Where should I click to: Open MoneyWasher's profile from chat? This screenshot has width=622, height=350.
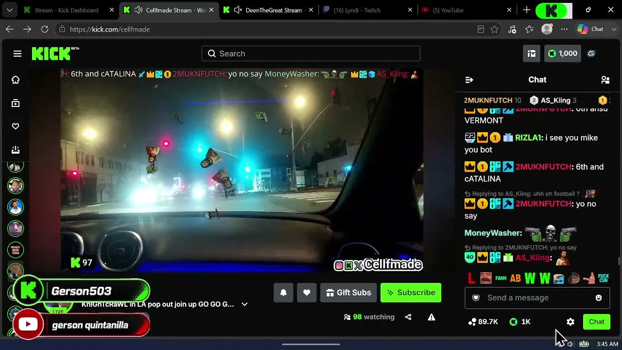(x=492, y=233)
